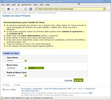Screen dimensions: 111x100
Task: Open the forward history dropdown arrow
Action: tap(21, 9)
